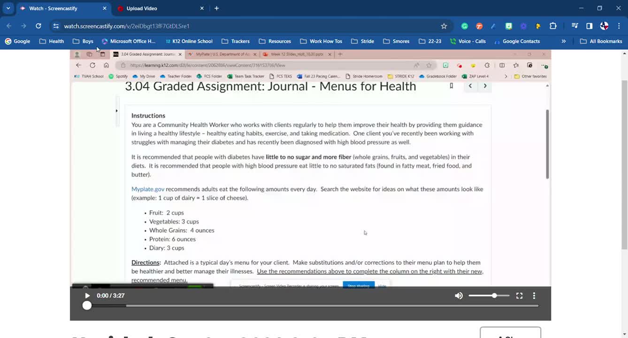The width and height of the screenshot is (628, 338).
Task: Close the Upload Video tab
Action: [202, 8]
